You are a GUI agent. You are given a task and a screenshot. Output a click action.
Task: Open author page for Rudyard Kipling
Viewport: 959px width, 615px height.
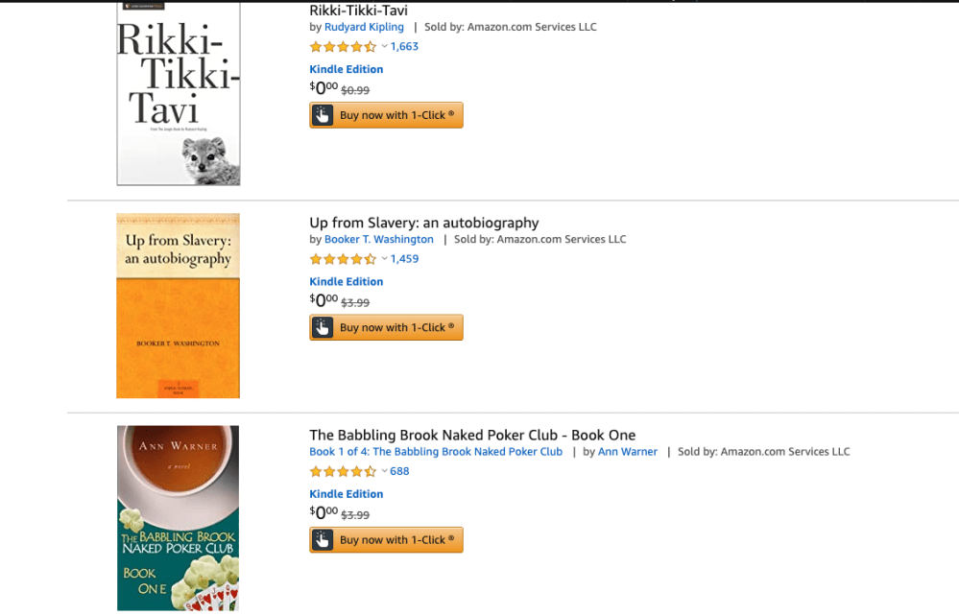(364, 27)
